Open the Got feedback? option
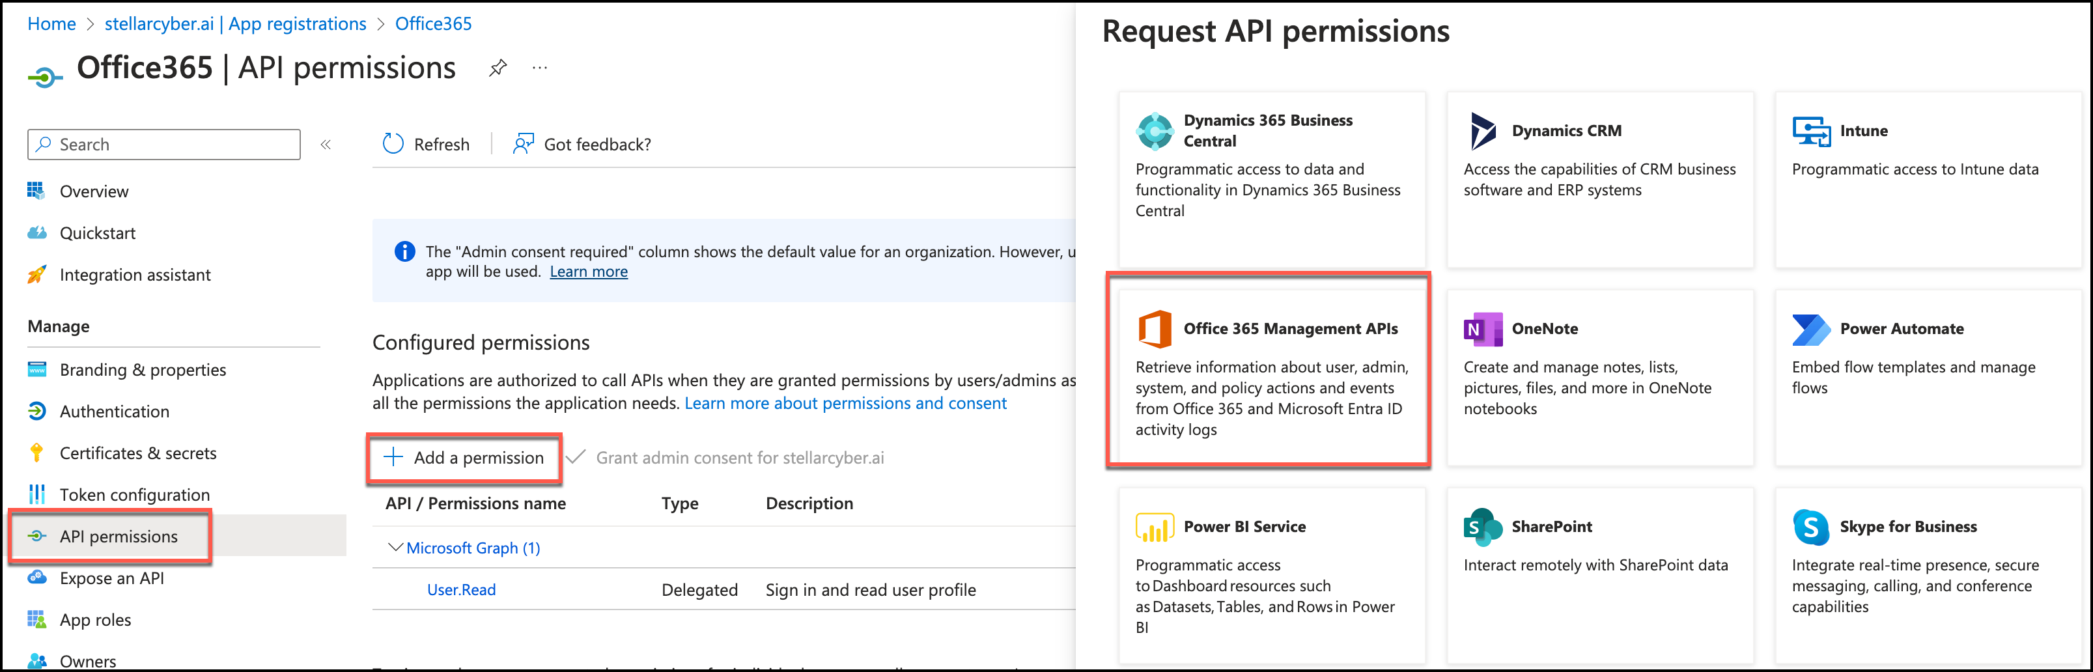Image resolution: width=2093 pixels, height=672 pixels. click(582, 144)
